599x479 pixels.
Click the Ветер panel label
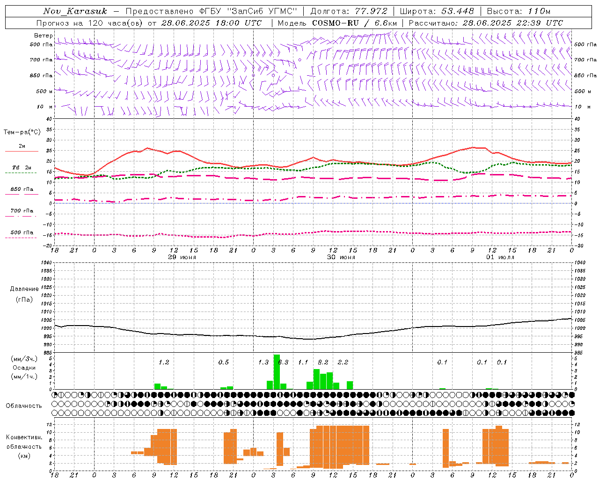43,36
